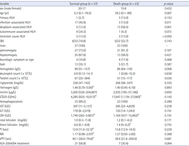Select Fibrinogen survival value '1.48 (0.70–5.00)'
The image size is (189, 146).
[x=83, y=88]
